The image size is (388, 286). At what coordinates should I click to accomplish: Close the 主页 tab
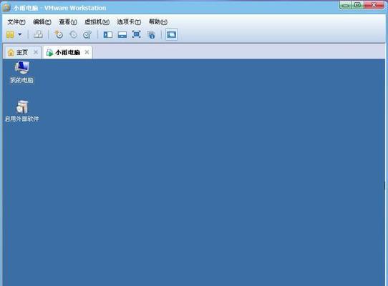(x=36, y=52)
